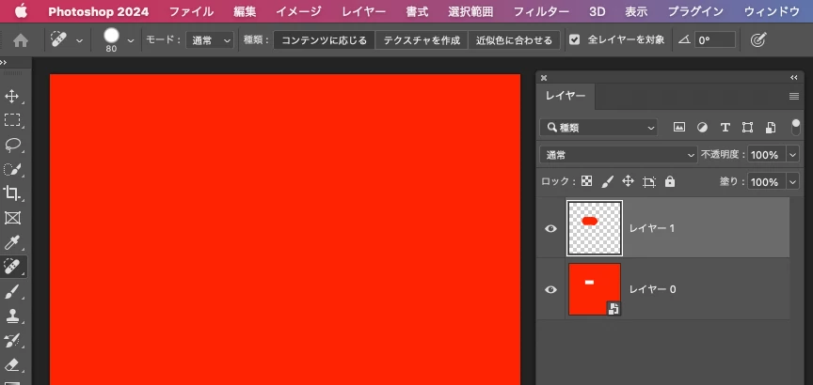Click the brush angle 0° field
This screenshot has width=813, height=385.
[715, 39]
